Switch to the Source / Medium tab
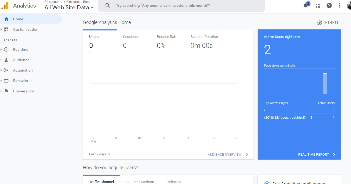 [140, 182]
